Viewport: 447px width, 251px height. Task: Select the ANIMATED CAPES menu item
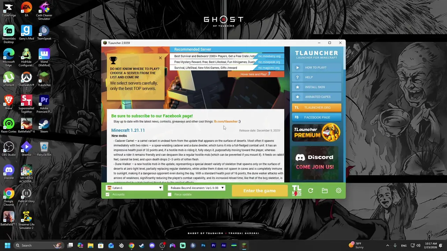point(316,97)
